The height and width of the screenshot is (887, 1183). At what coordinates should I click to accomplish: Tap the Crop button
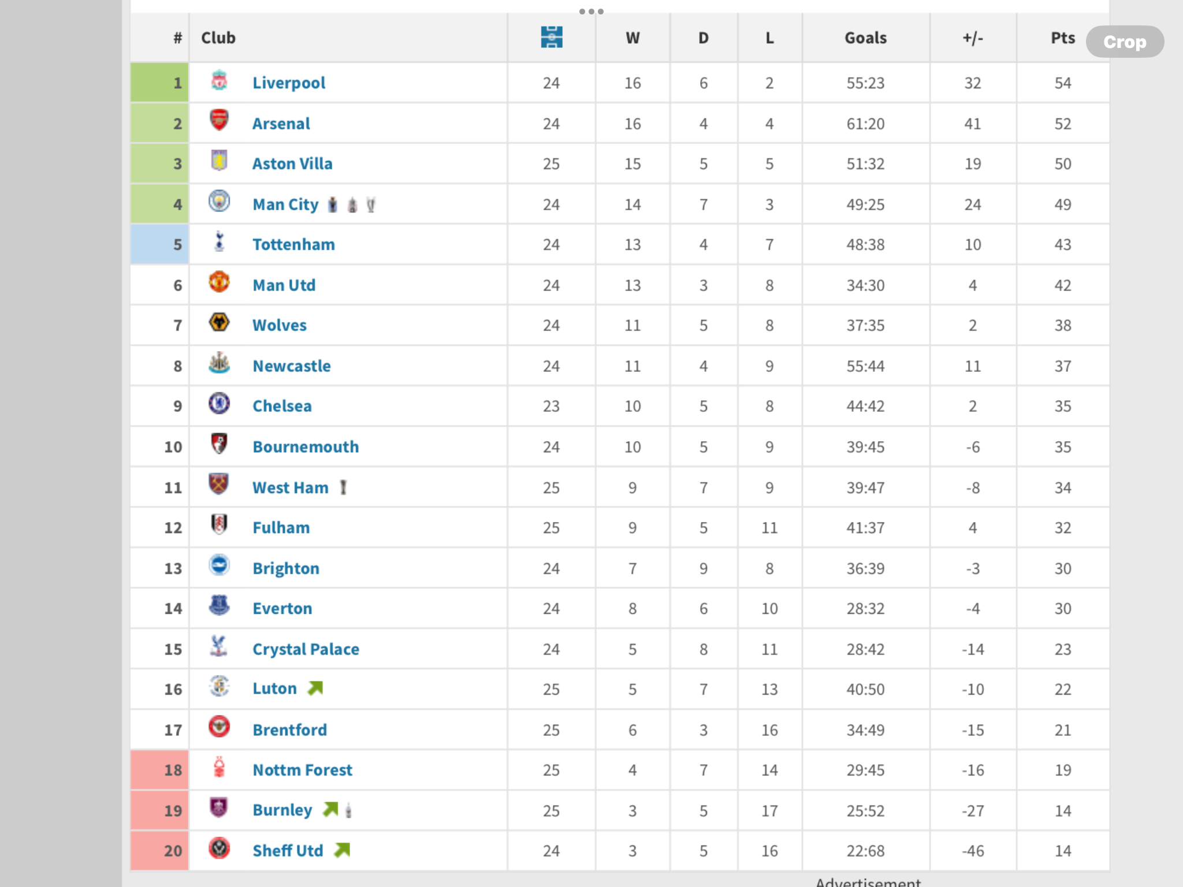(x=1125, y=42)
